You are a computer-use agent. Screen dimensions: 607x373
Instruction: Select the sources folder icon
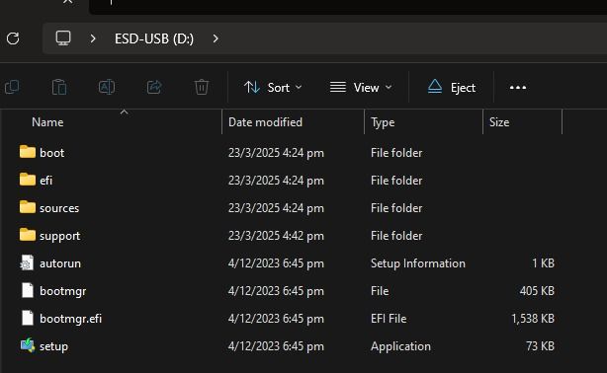pyautogui.click(x=28, y=207)
